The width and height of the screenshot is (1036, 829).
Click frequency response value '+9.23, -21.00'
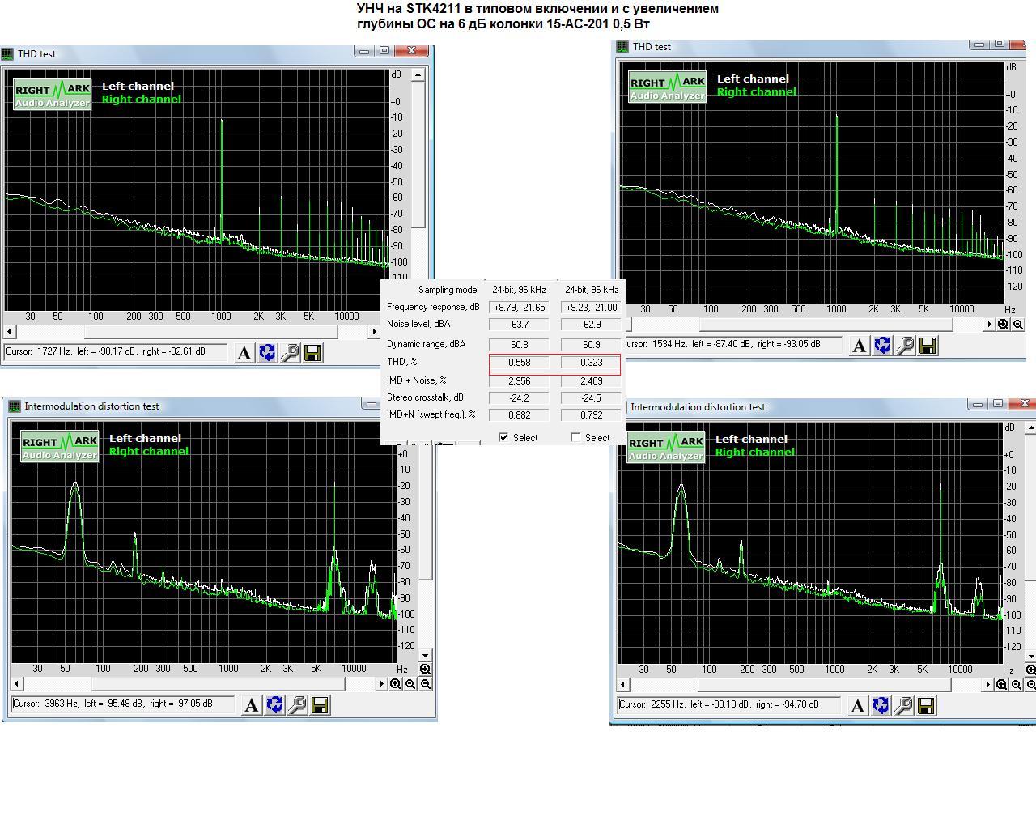point(592,308)
